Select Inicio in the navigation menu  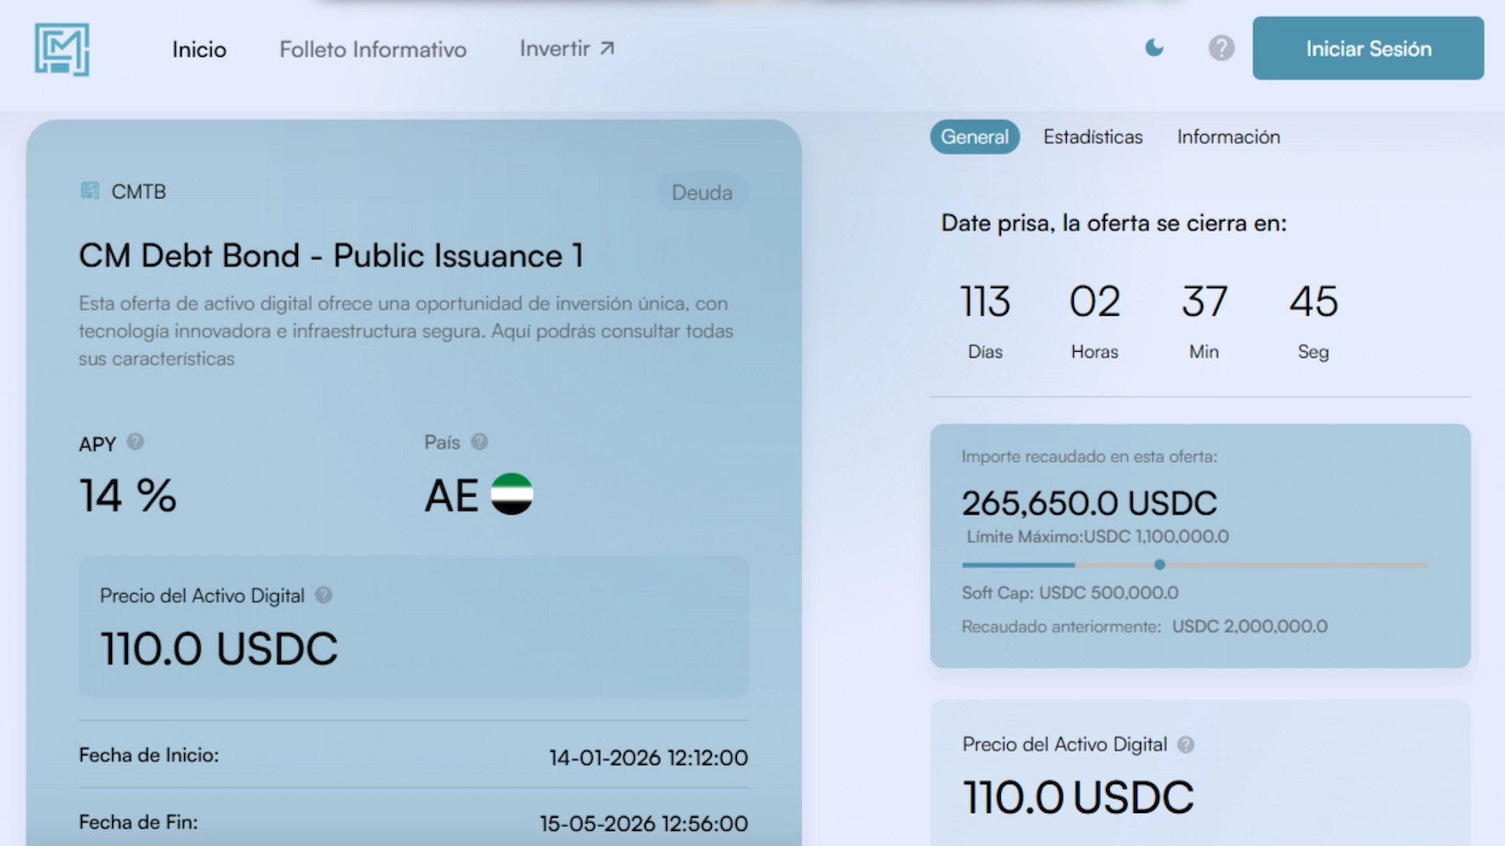198,49
